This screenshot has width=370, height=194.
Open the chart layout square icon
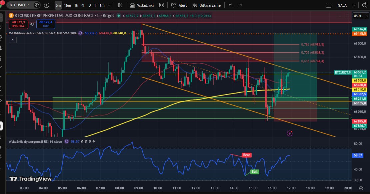[328, 5]
